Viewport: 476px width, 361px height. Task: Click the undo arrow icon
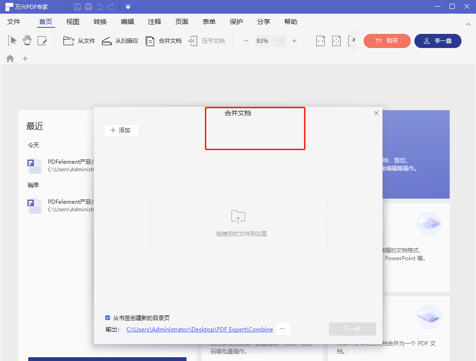point(100,7)
